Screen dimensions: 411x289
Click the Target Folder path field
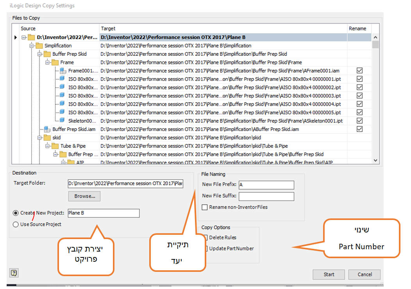point(125,184)
